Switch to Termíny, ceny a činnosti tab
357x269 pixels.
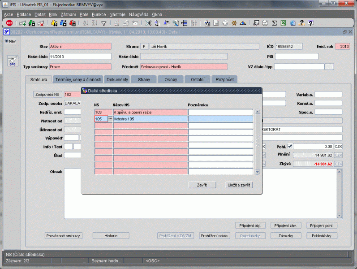click(78, 79)
